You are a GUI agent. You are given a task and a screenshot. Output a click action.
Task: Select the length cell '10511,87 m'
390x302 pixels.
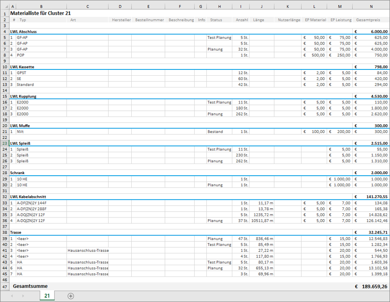(x=262, y=220)
